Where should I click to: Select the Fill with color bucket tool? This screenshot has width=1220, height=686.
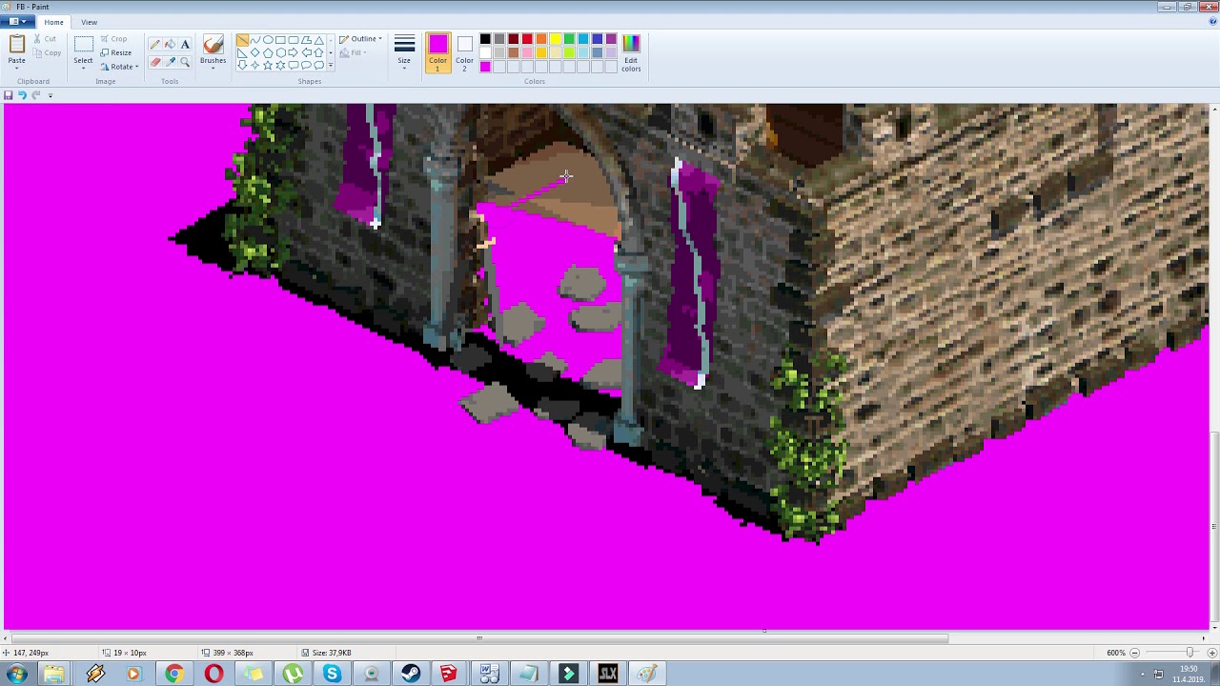170,44
